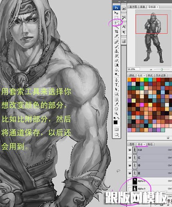Click the navigator zoom percentage field
This screenshot has height=207, width=172.
(x=134, y=69)
